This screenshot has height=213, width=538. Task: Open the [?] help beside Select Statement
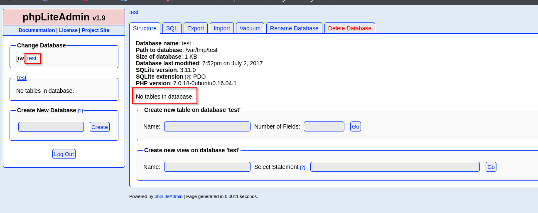(x=302, y=167)
